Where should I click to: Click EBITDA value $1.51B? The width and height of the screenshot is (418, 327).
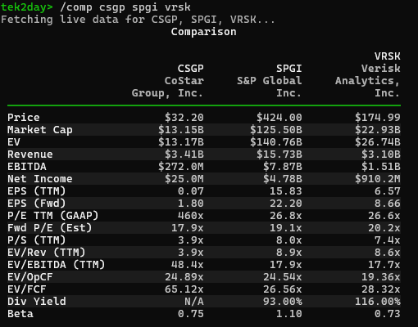point(380,167)
